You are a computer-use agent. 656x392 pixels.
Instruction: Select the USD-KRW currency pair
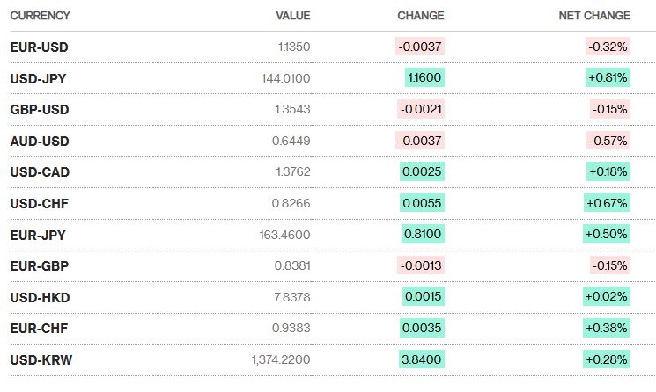tap(41, 360)
